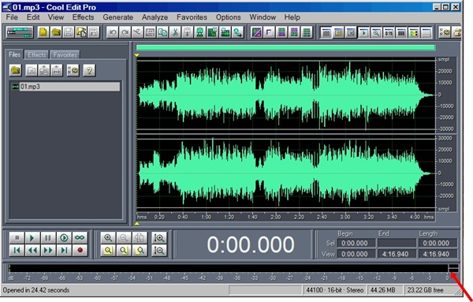473x302 pixels.
Task: Switch to the Favorites tab in side panel
Action: pyautogui.click(x=65, y=55)
